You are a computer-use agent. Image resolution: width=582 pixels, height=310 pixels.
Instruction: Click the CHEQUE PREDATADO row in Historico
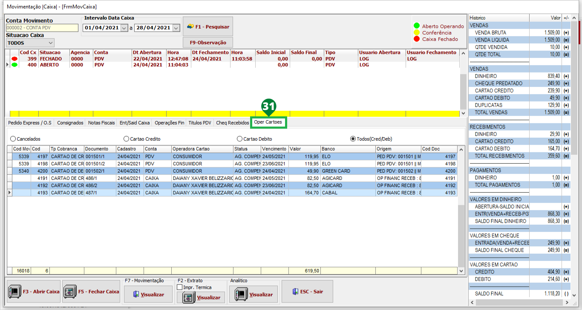tap(519, 84)
